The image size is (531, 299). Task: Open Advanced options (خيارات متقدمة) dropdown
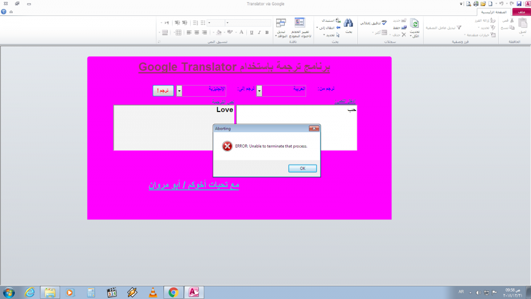tap(465, 35)
